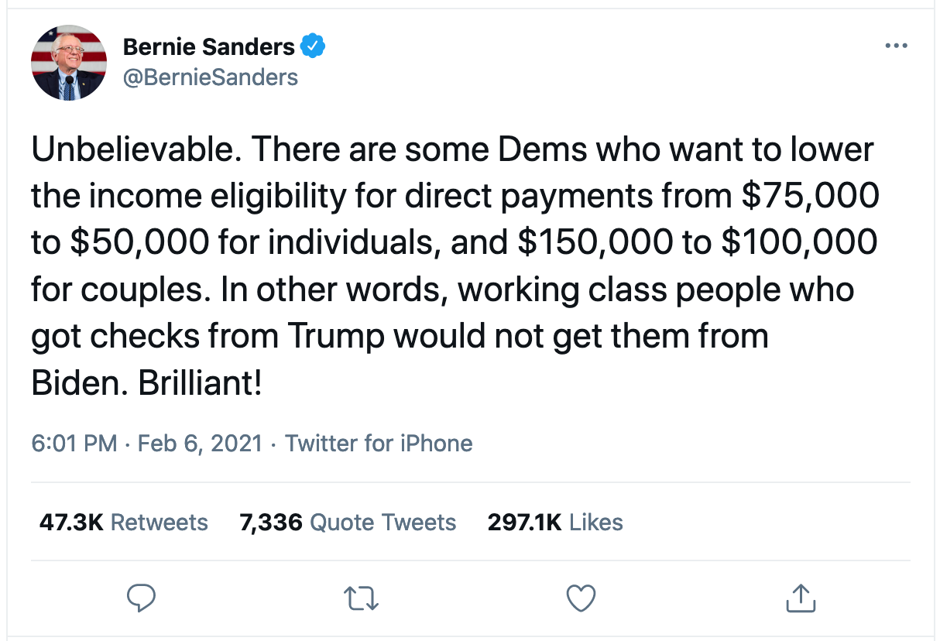Viewport: 940px width, 641px height.
Task: Click "$100,000" in the tweet text
Action: tap(799, 243)
